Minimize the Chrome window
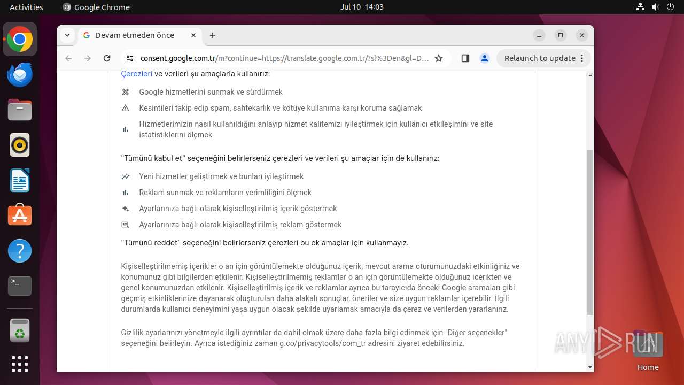 tap(539, 35)
